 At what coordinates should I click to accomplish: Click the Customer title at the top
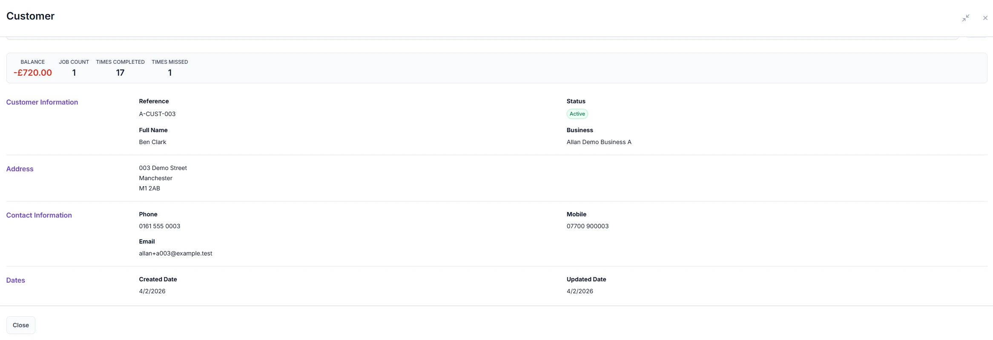coord(30,16)
